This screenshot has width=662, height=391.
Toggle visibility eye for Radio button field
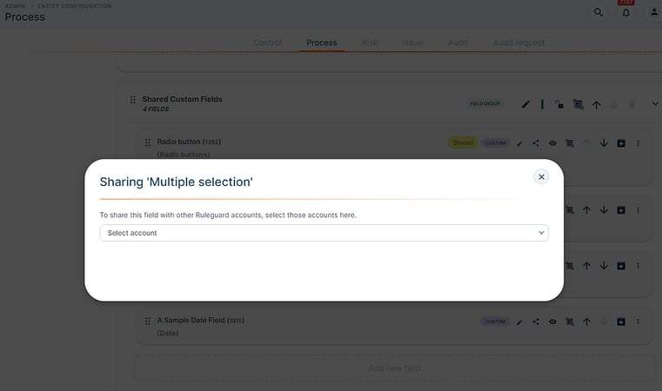552,143
